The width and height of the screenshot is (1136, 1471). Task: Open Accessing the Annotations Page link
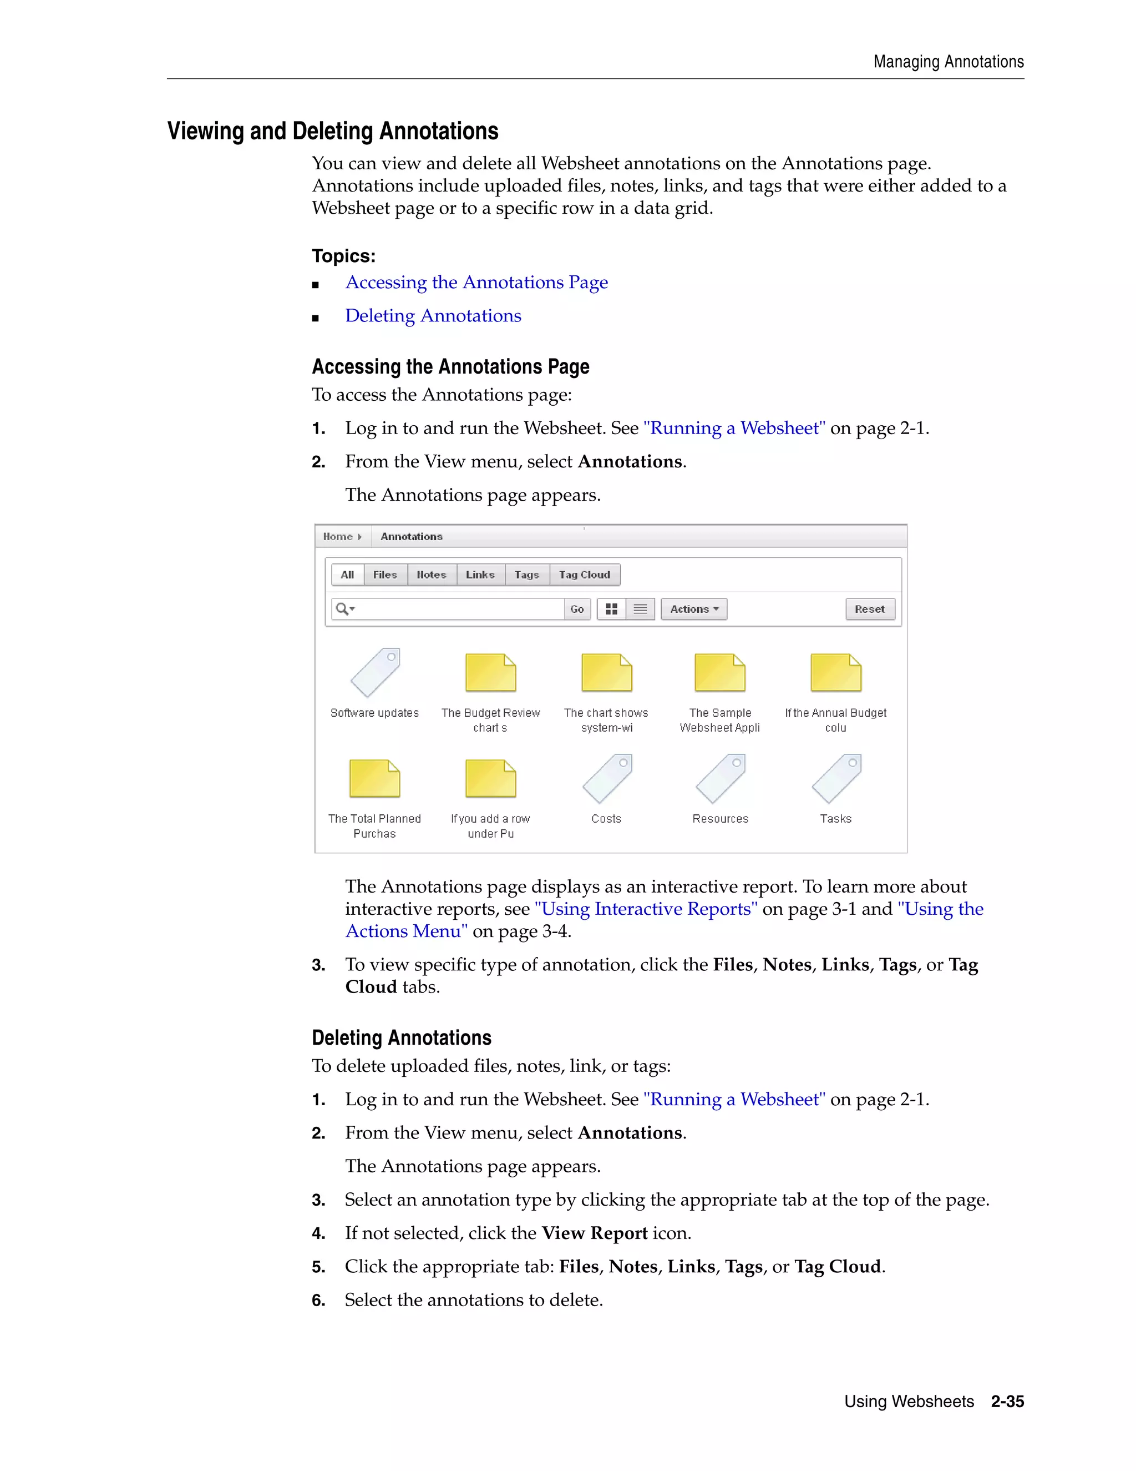pyautogui.click(x=476, y=282)
